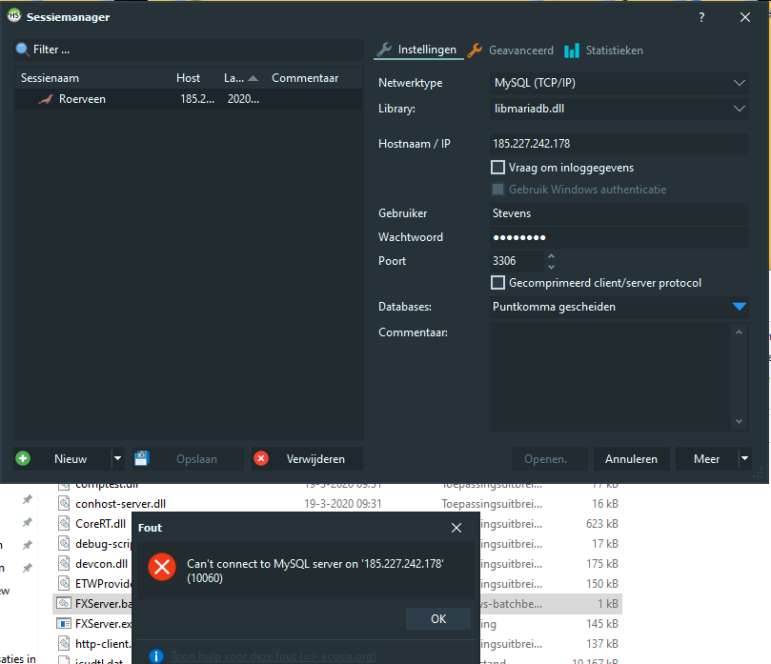771x664 pixels.
Task: Click the Hostnaam / IP input field
Action: coord(618,144)
